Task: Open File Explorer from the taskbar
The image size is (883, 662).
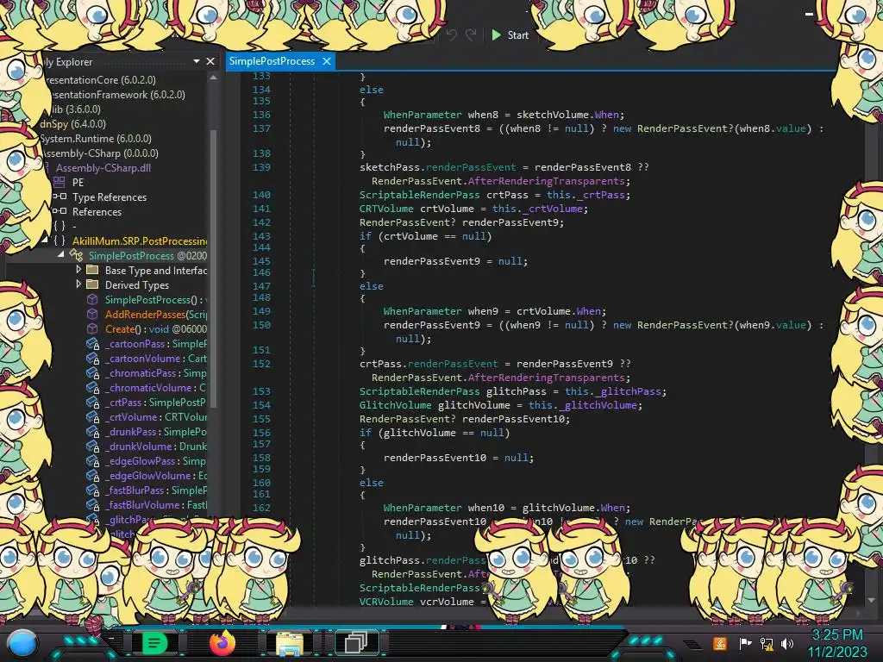Action: coord(290,643)
